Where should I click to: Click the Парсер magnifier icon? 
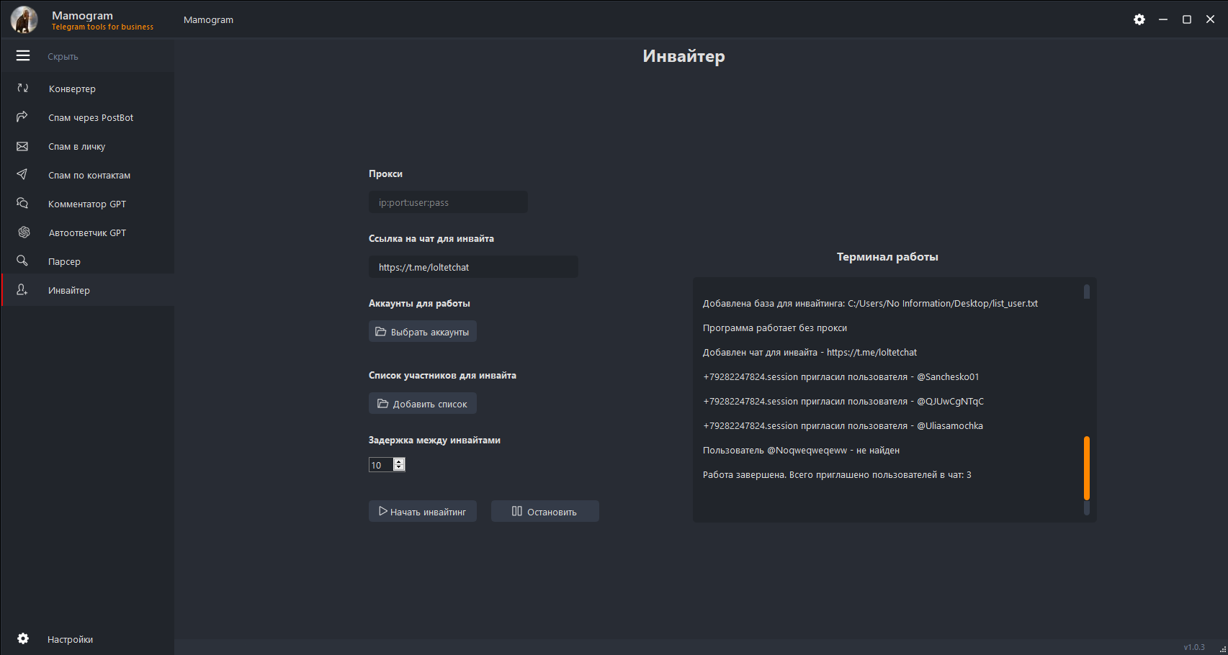[x=23, y=261]
